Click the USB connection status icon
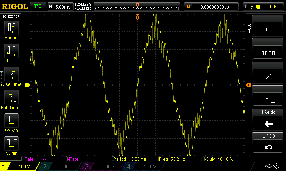 point(268,166)
